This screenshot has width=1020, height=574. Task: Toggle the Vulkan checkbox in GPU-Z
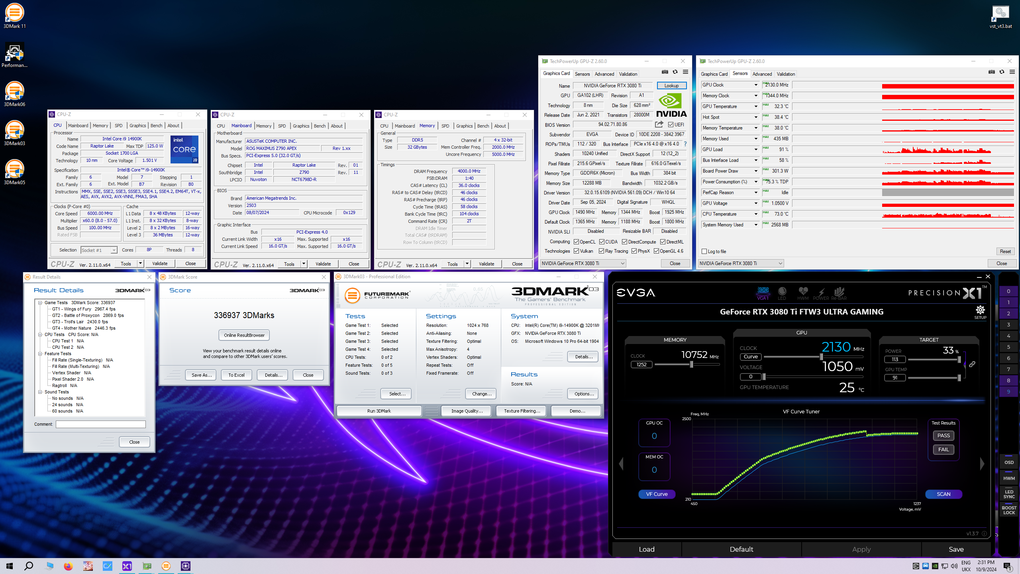tap(576, 251)
